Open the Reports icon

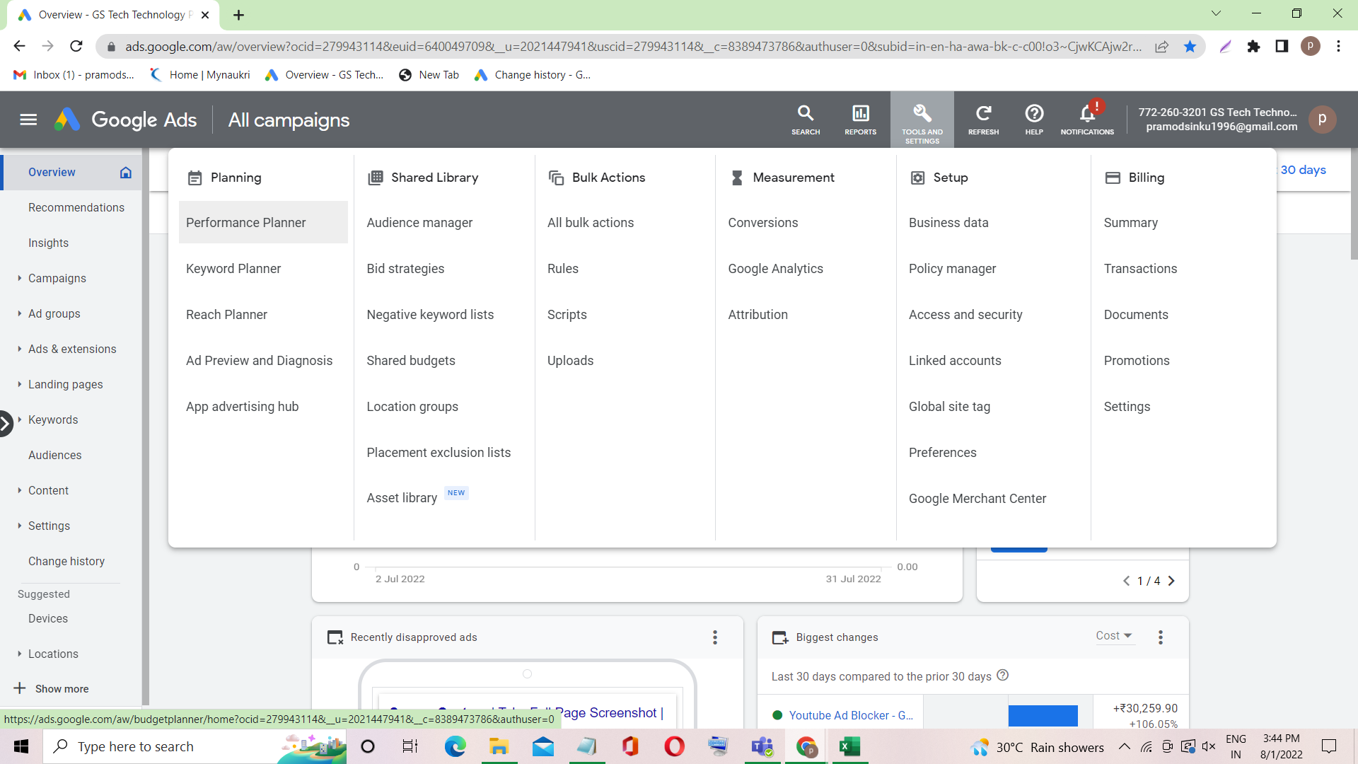coord(860,119)
